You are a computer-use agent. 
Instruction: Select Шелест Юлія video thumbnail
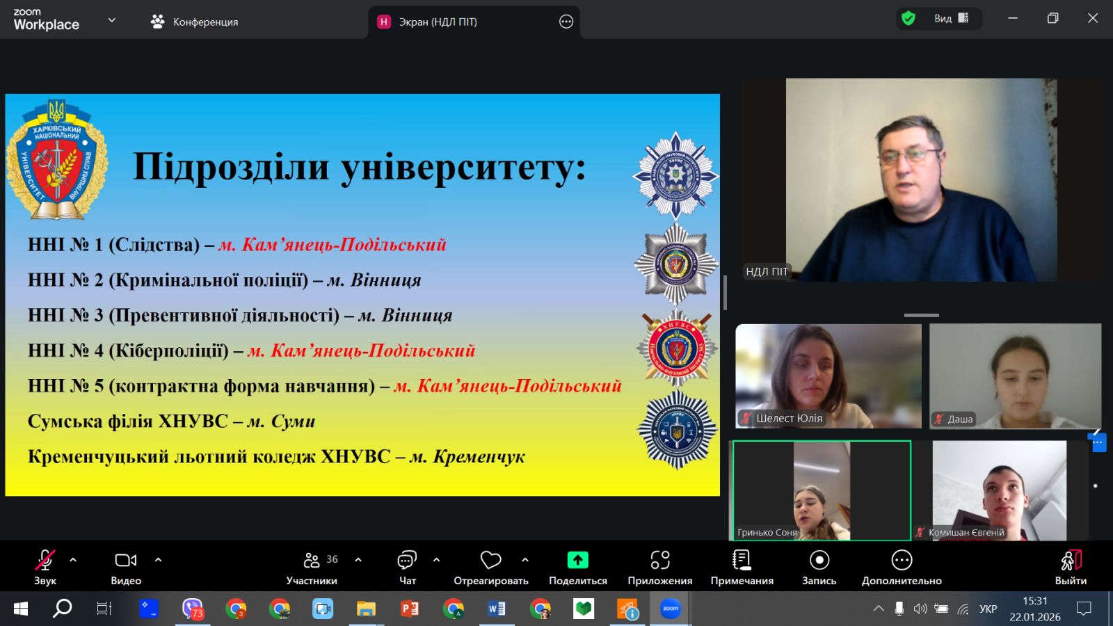click(828, 376)
